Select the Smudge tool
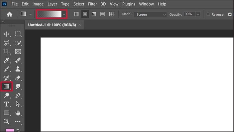Screen dimensions: 234x132 click(x=18, y=86)
